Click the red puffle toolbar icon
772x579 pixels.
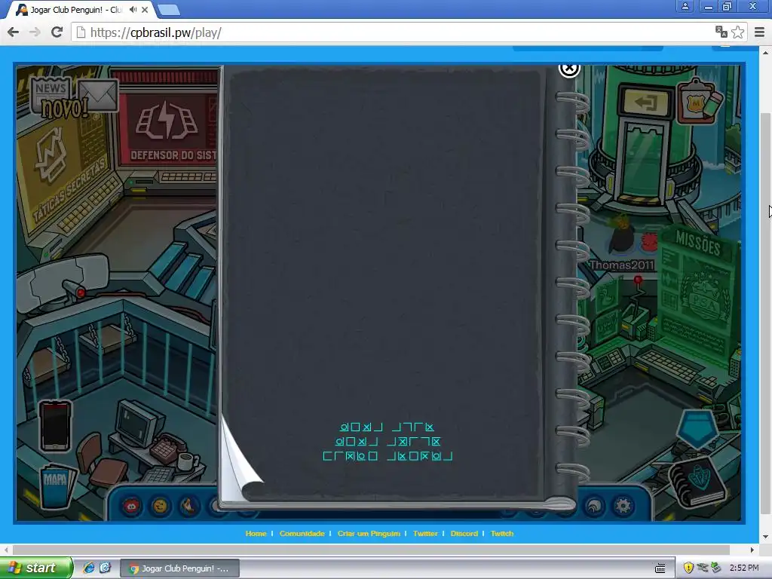pos(131,506)
